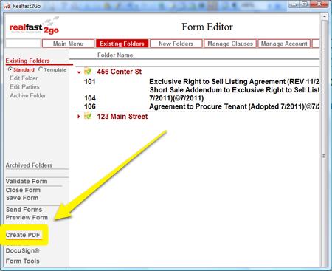
Task: Open the Manage Clauses tab
Action: click(x=230, y=44)
